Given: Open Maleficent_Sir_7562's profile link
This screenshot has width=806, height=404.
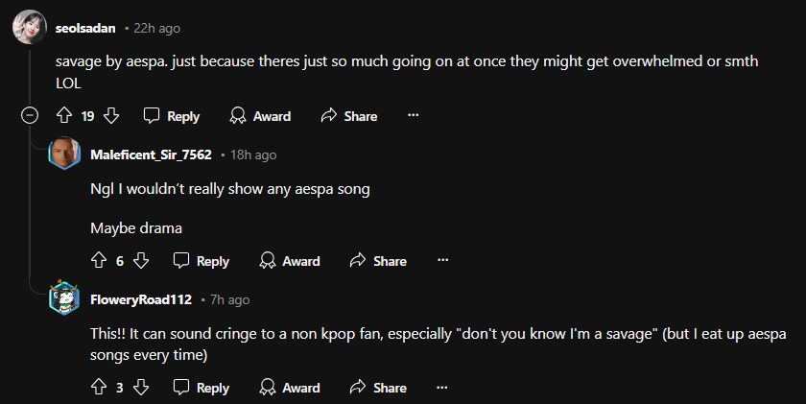Looking at the screenshot, I should (x=151, y=154).
